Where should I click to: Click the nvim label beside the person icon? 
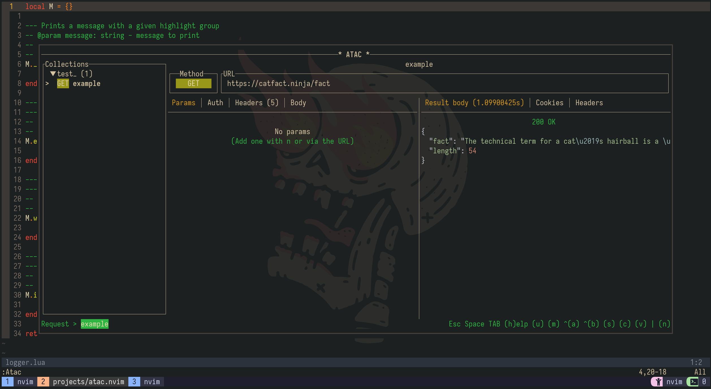[674, 382]
